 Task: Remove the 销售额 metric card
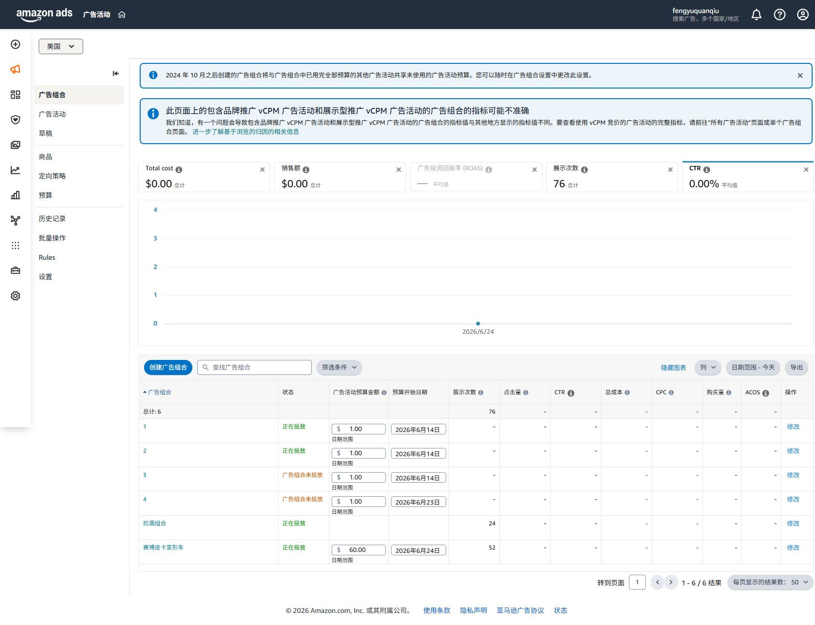(x=399, y=169)
